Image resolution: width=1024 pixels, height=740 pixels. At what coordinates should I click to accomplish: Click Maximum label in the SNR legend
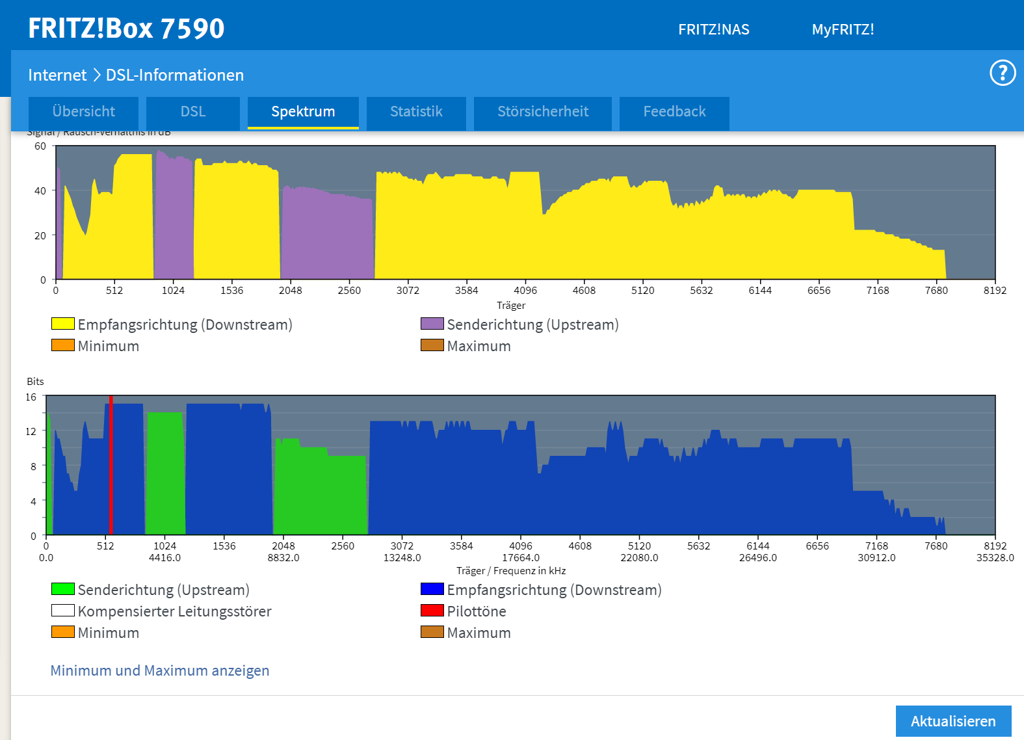479,346
